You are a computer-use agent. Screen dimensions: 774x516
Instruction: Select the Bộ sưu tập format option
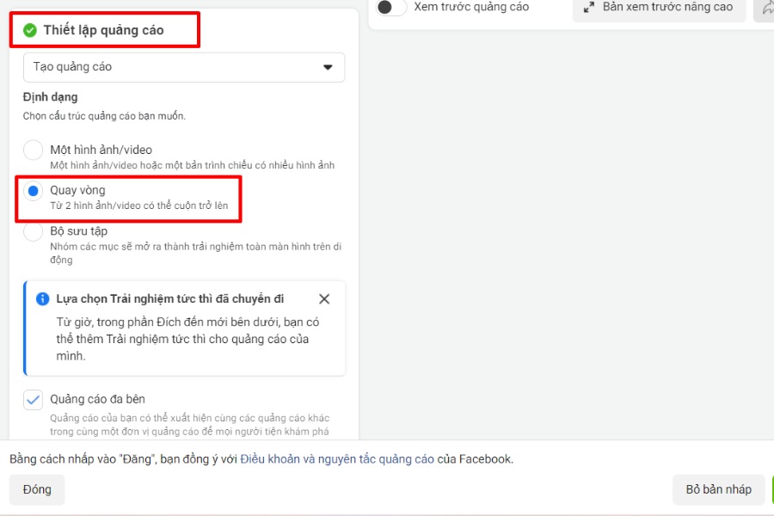click(x=33, y=232)
